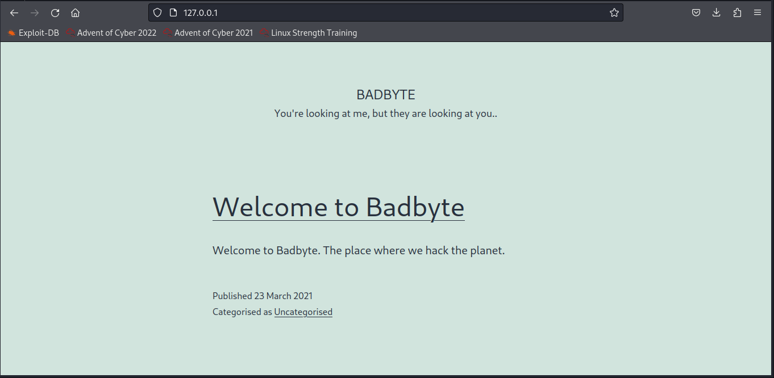Image resolution: width=774 pixels, height=378 pixels.
Task: Open the Extensions puzzle icon
Action: 737,12
